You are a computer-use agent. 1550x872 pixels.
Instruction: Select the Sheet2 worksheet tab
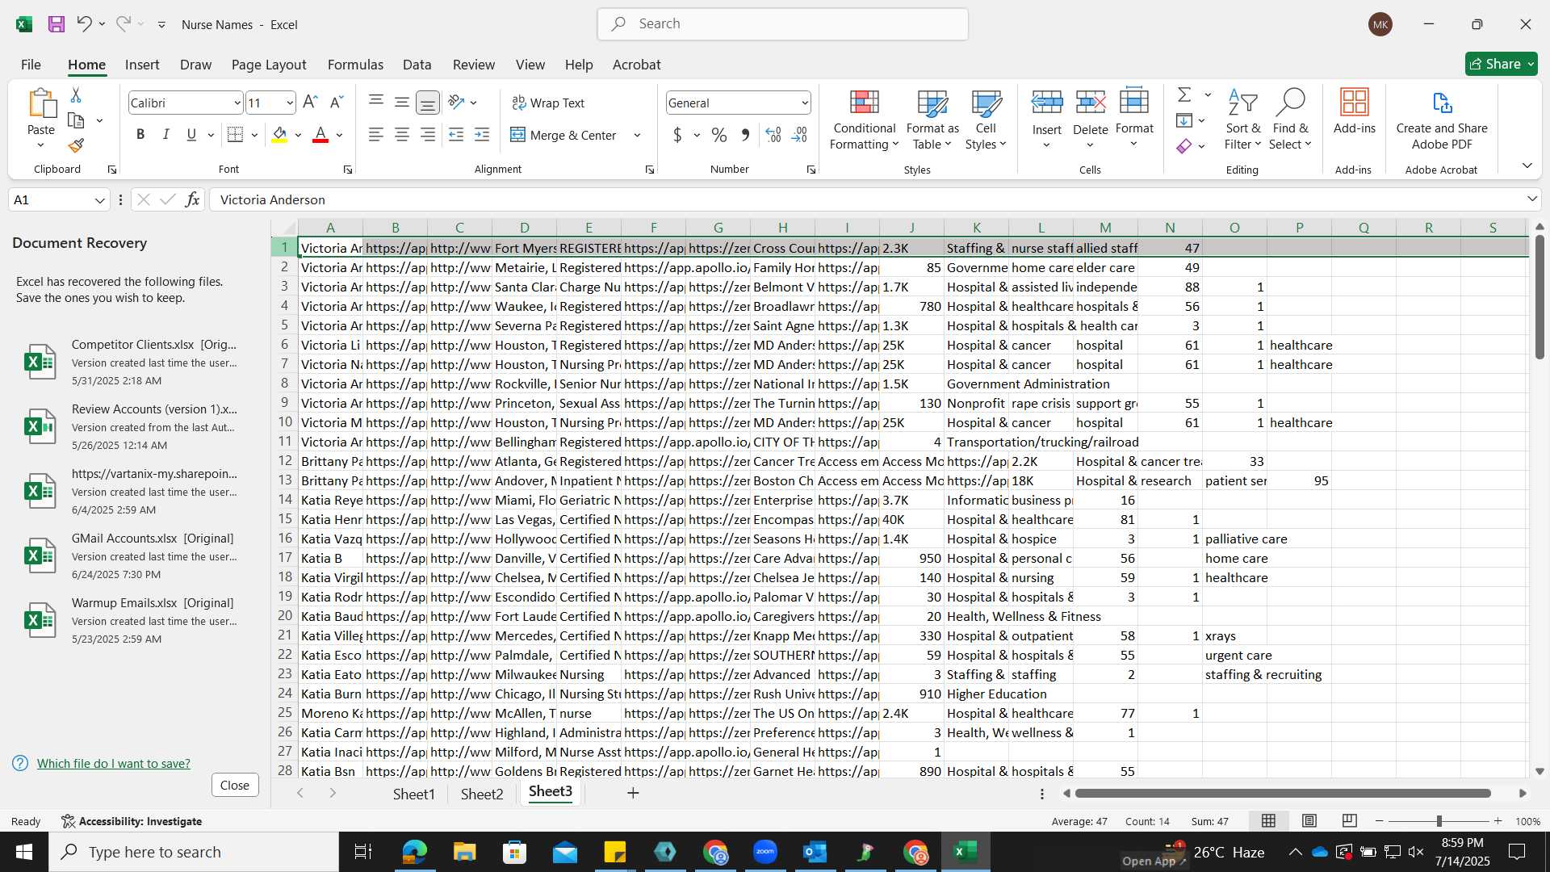pyautogui.click(x=482, y=794)
